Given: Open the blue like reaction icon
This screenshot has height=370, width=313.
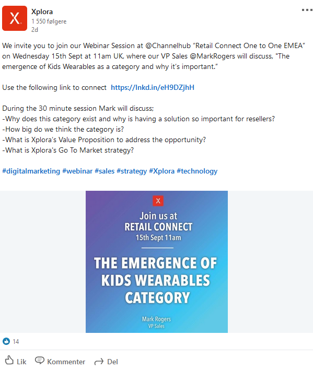Looking at the screenshot, I should [x=6, y=341].
